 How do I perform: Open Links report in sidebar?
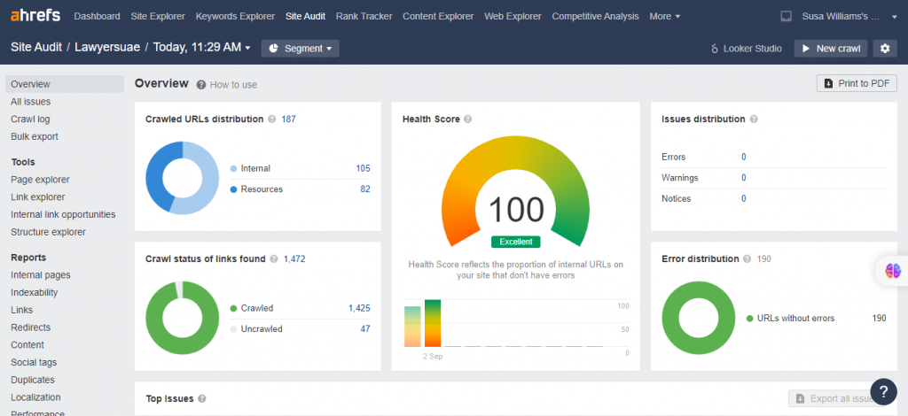point(22,310)
